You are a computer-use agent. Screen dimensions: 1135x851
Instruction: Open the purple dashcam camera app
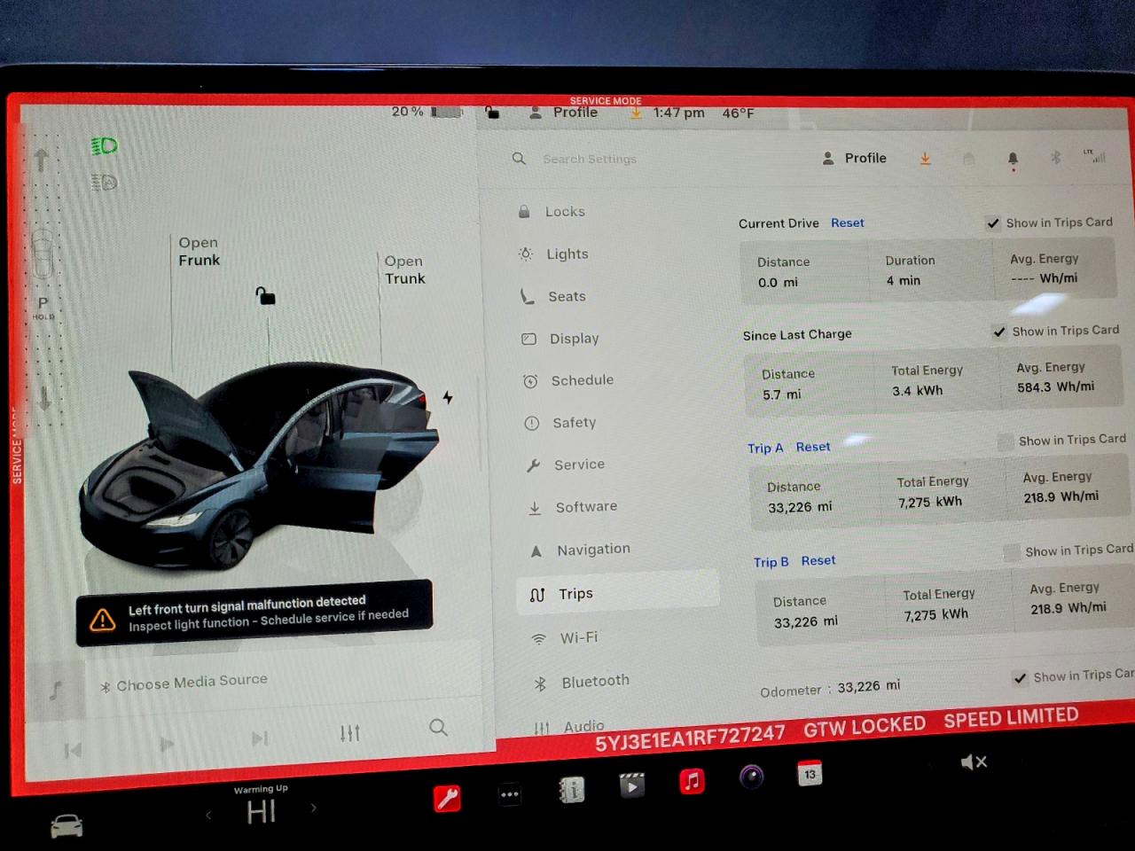click(751, 777)
